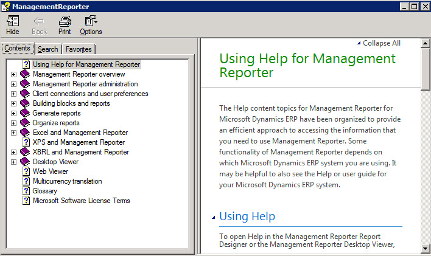This screenshot has height=256, width=431.
Task: Expand Management Reporter administration node
Action: point(13,84)
